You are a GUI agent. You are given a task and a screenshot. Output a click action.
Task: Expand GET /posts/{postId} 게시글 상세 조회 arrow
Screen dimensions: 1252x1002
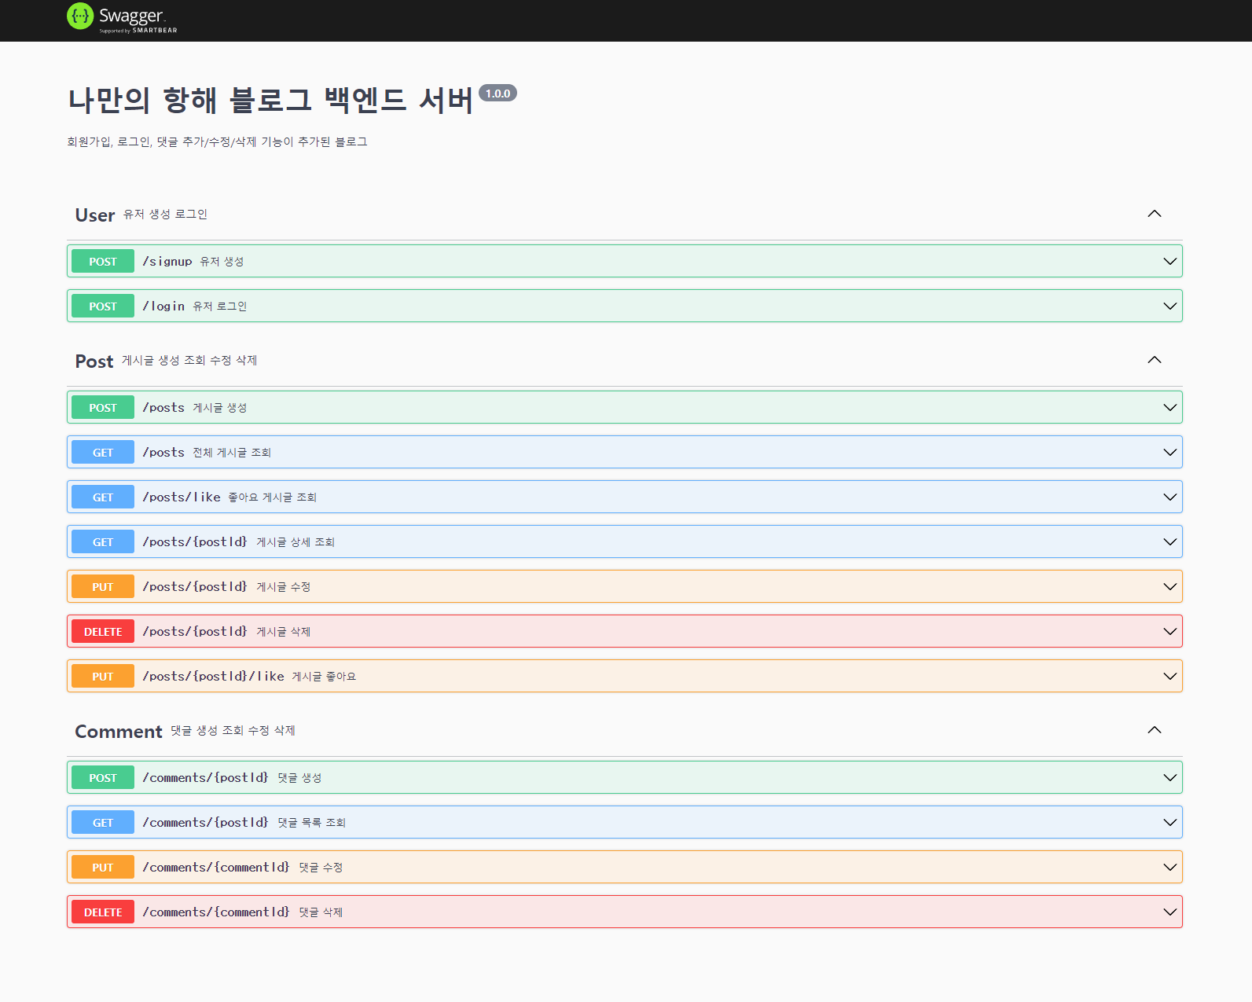click(1169, 541)
